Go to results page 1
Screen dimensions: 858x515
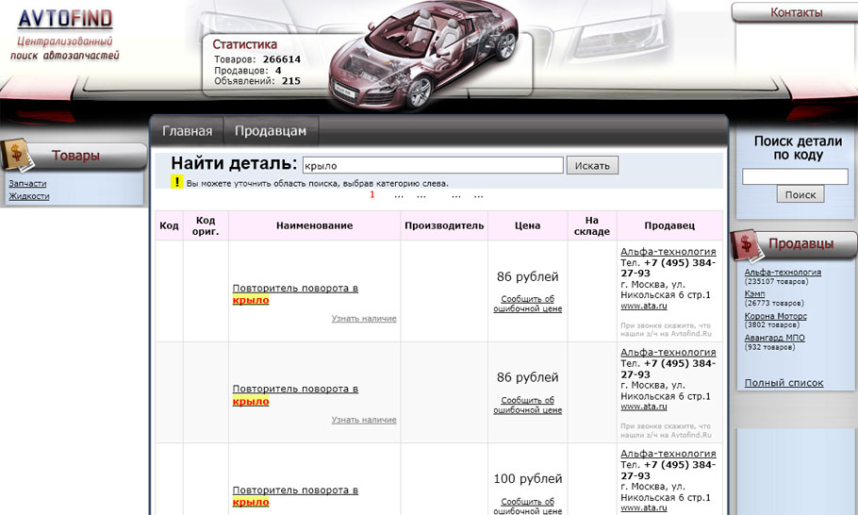coord(372,195)
